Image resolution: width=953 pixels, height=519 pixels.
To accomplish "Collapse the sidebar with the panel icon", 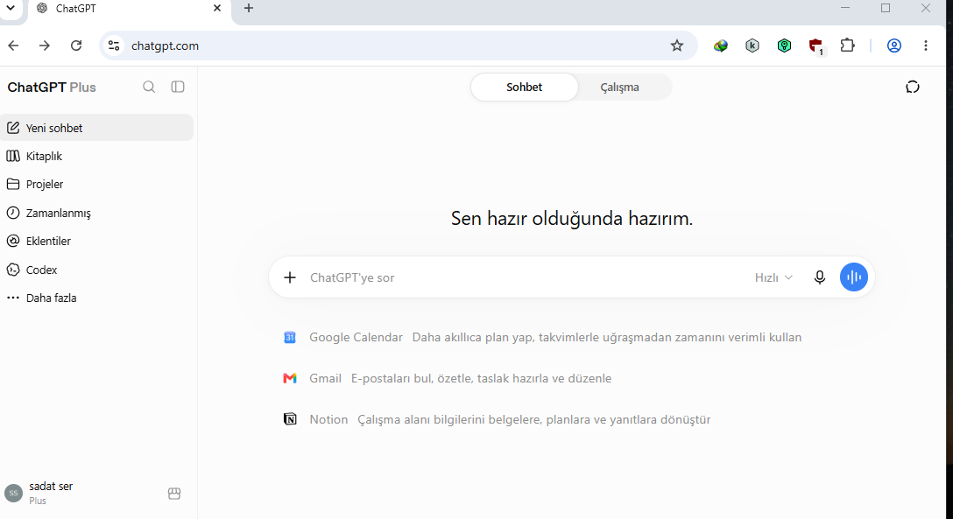I will click(x=178, y=87).
